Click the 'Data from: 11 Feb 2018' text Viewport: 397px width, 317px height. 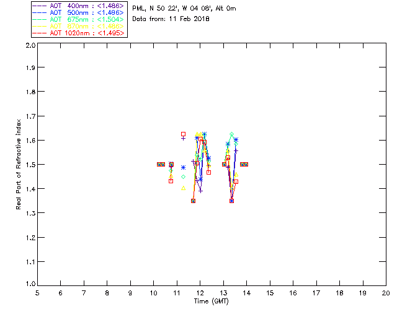tap(171, 19)
